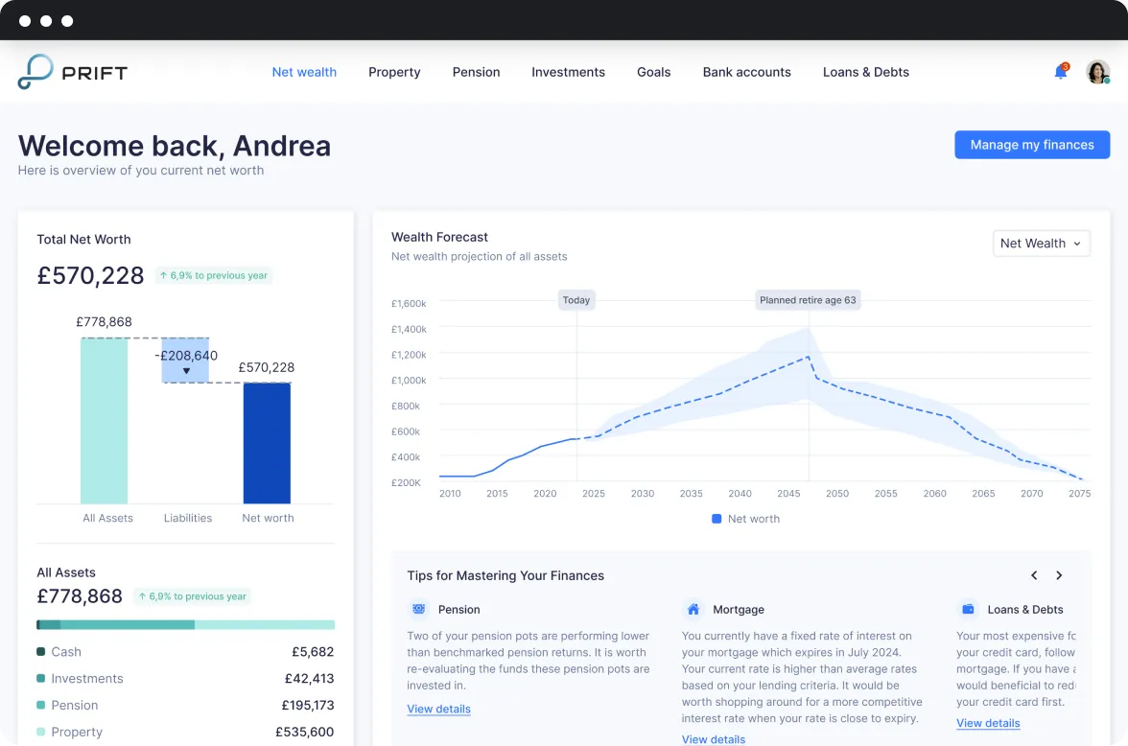The image size is (1128, 746).
Task: Click the £570,228 total net worth value
Action: [x=90, y=275]
